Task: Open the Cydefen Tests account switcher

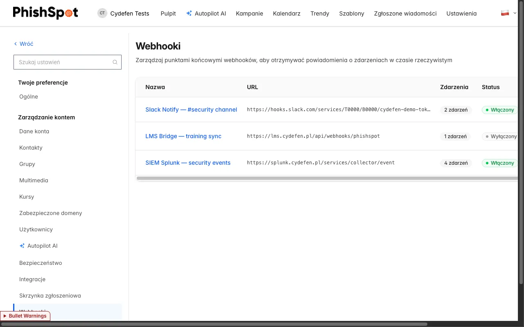Action: (x=123, y=13)
